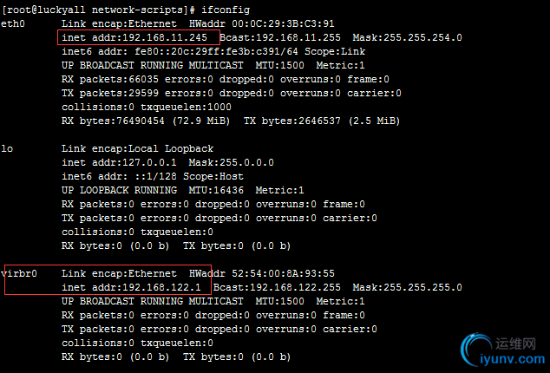Viewport: 550px width, 373px height.
Task: Click Bcast 192.168.122.255 text
Action: [277, 287]
